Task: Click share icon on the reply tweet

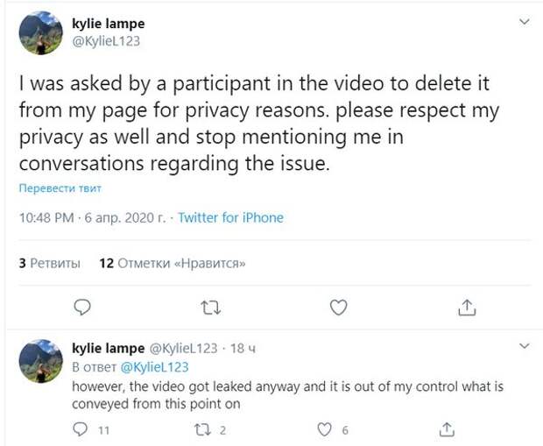Action: point(447,429)
